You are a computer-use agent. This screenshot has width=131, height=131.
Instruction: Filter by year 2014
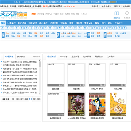click(x=80, y=33)
